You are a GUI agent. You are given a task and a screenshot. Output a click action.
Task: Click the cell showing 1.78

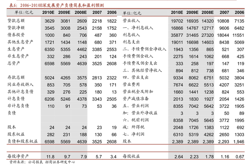pyautogui.click(x=209, y=156)
